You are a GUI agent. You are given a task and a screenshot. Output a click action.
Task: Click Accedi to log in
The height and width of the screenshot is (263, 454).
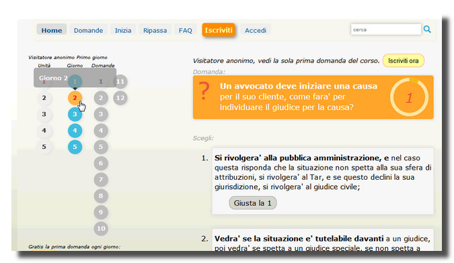coord(256,30)
